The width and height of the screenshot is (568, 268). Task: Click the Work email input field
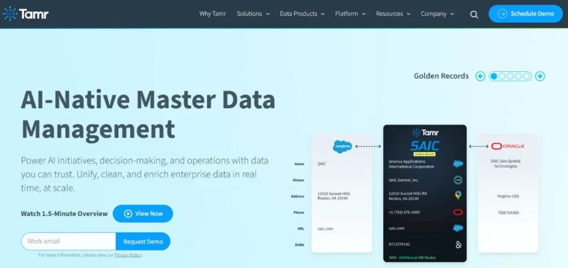(x=69, y=241)
